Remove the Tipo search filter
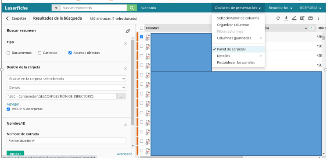The width and height of the screenshot is (327, 158). [x=126, y=44]
